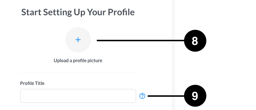The image size is (256, 110).
Task: Select the black number 9 callout badge
Action: click(x=195, y=96)
